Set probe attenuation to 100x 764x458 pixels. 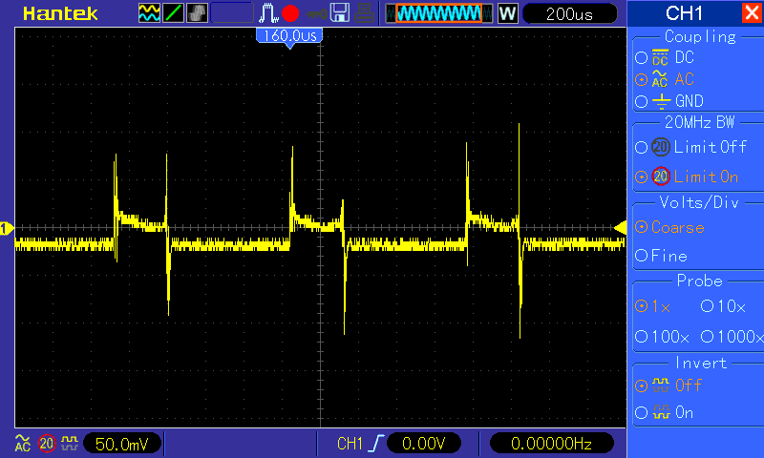pyautogui.click(x=662, y=336)
